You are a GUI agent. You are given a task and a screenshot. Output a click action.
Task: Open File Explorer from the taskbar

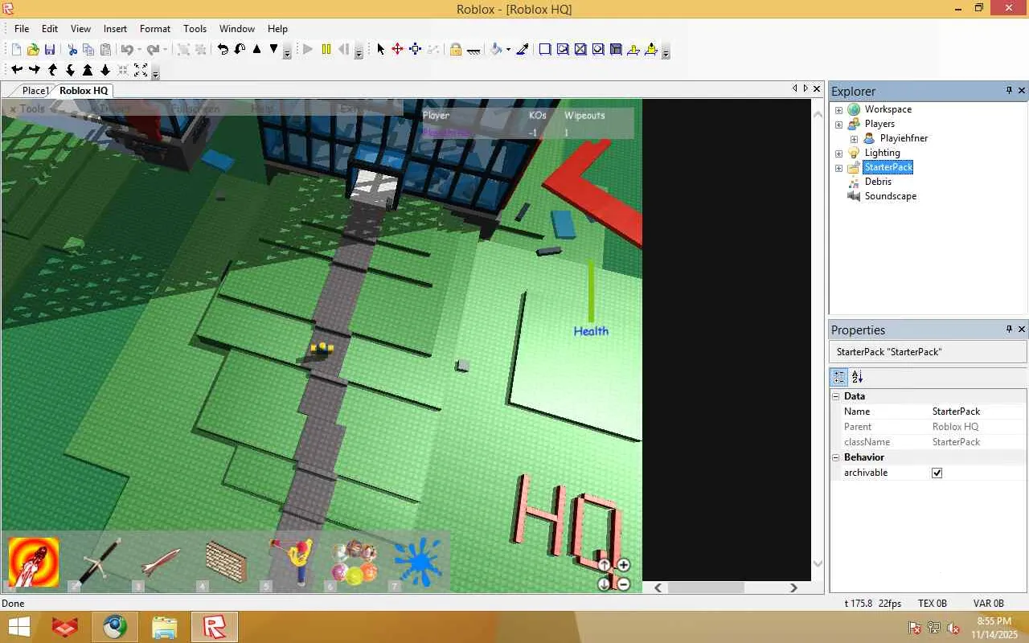(x=164, y=627)
